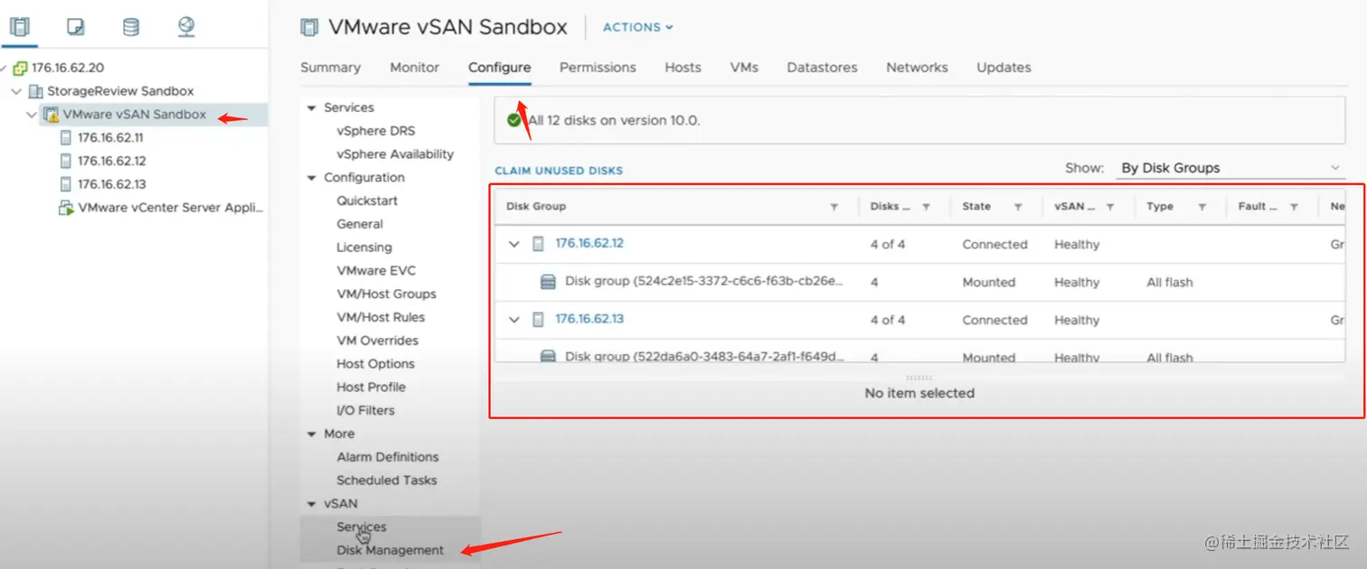Open vSphere Availability settings
The image size is (1367, 569).
(x=395, y=154)
